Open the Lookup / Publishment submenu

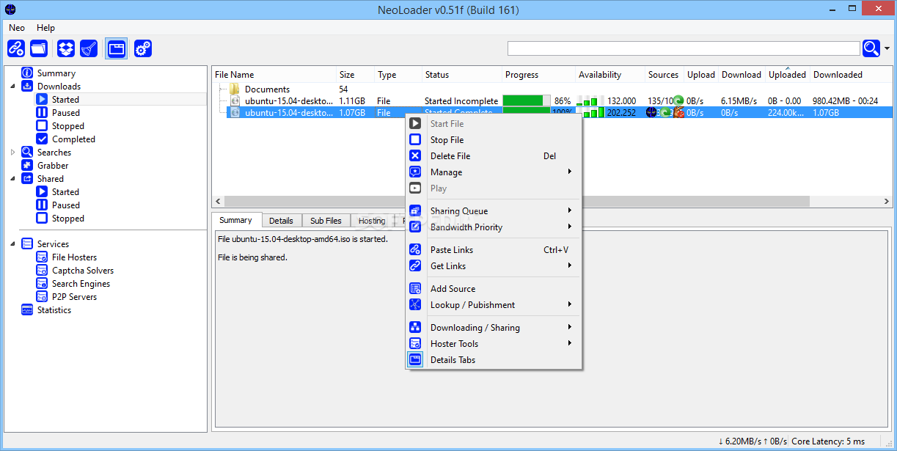coord(494,305)
